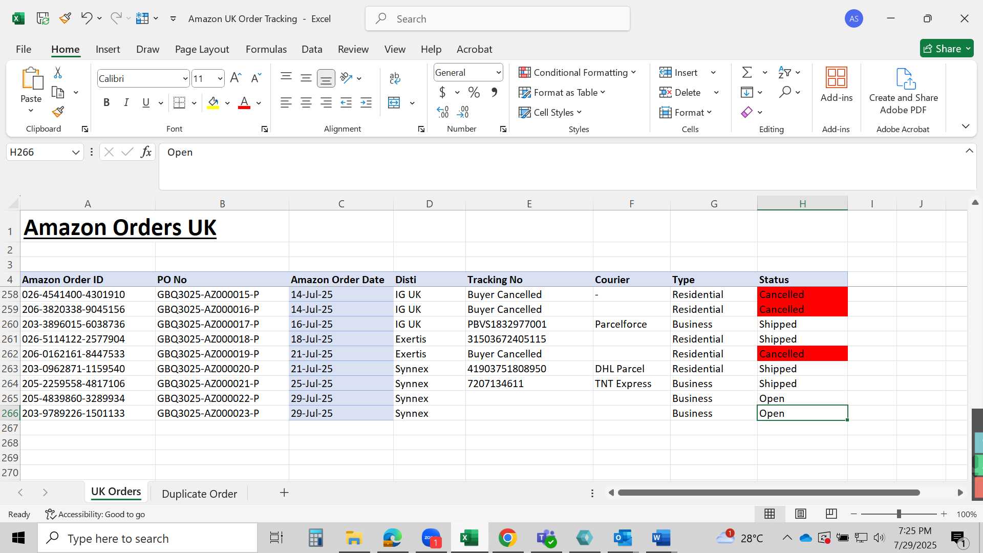The image size is (983, 553).
Task: Toggle Bold formatting
Action: click(x=106, y=103)
